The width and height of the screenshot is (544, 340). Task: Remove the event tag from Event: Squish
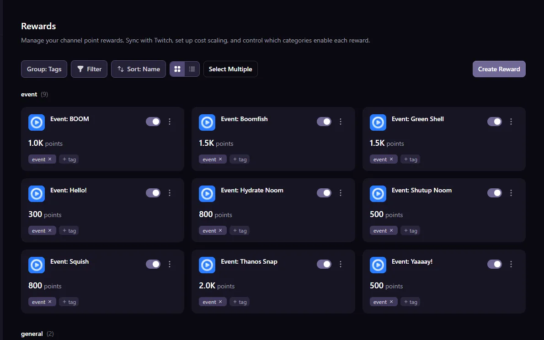pos(50,302)
